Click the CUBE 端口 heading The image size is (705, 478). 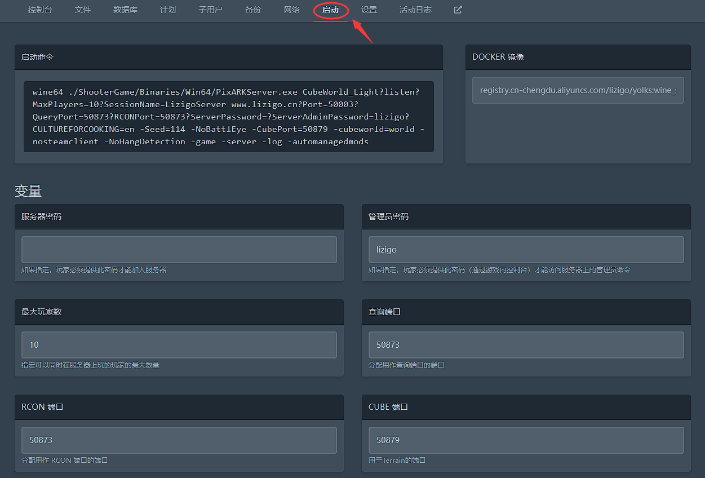[x=388, y=407]
